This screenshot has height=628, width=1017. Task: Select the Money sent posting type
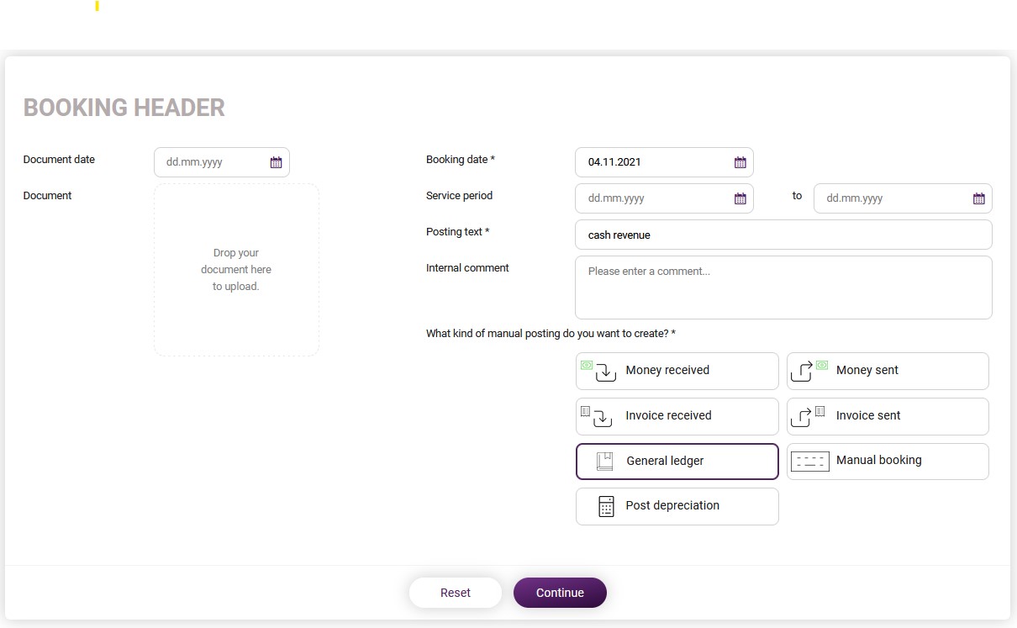888,371
